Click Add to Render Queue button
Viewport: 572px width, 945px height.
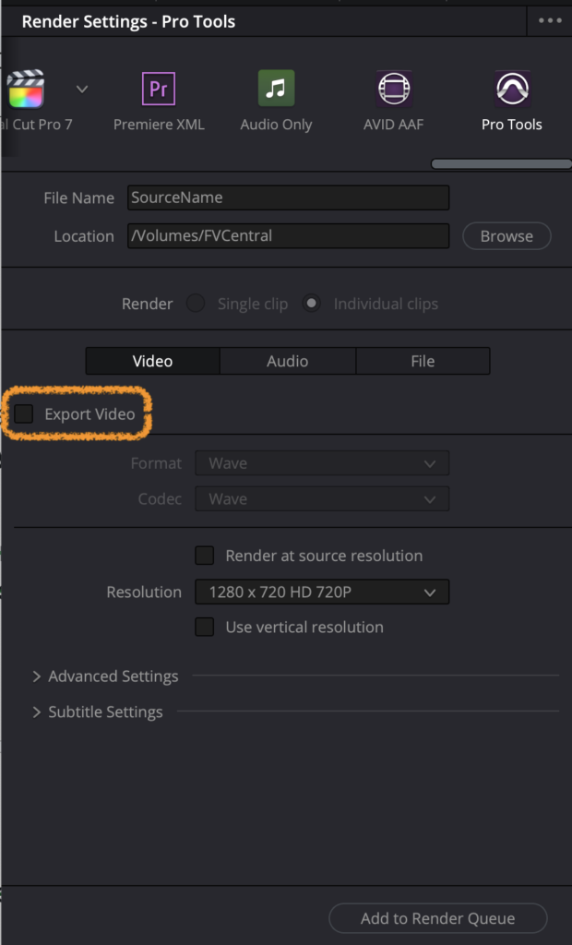pos(438,918)
